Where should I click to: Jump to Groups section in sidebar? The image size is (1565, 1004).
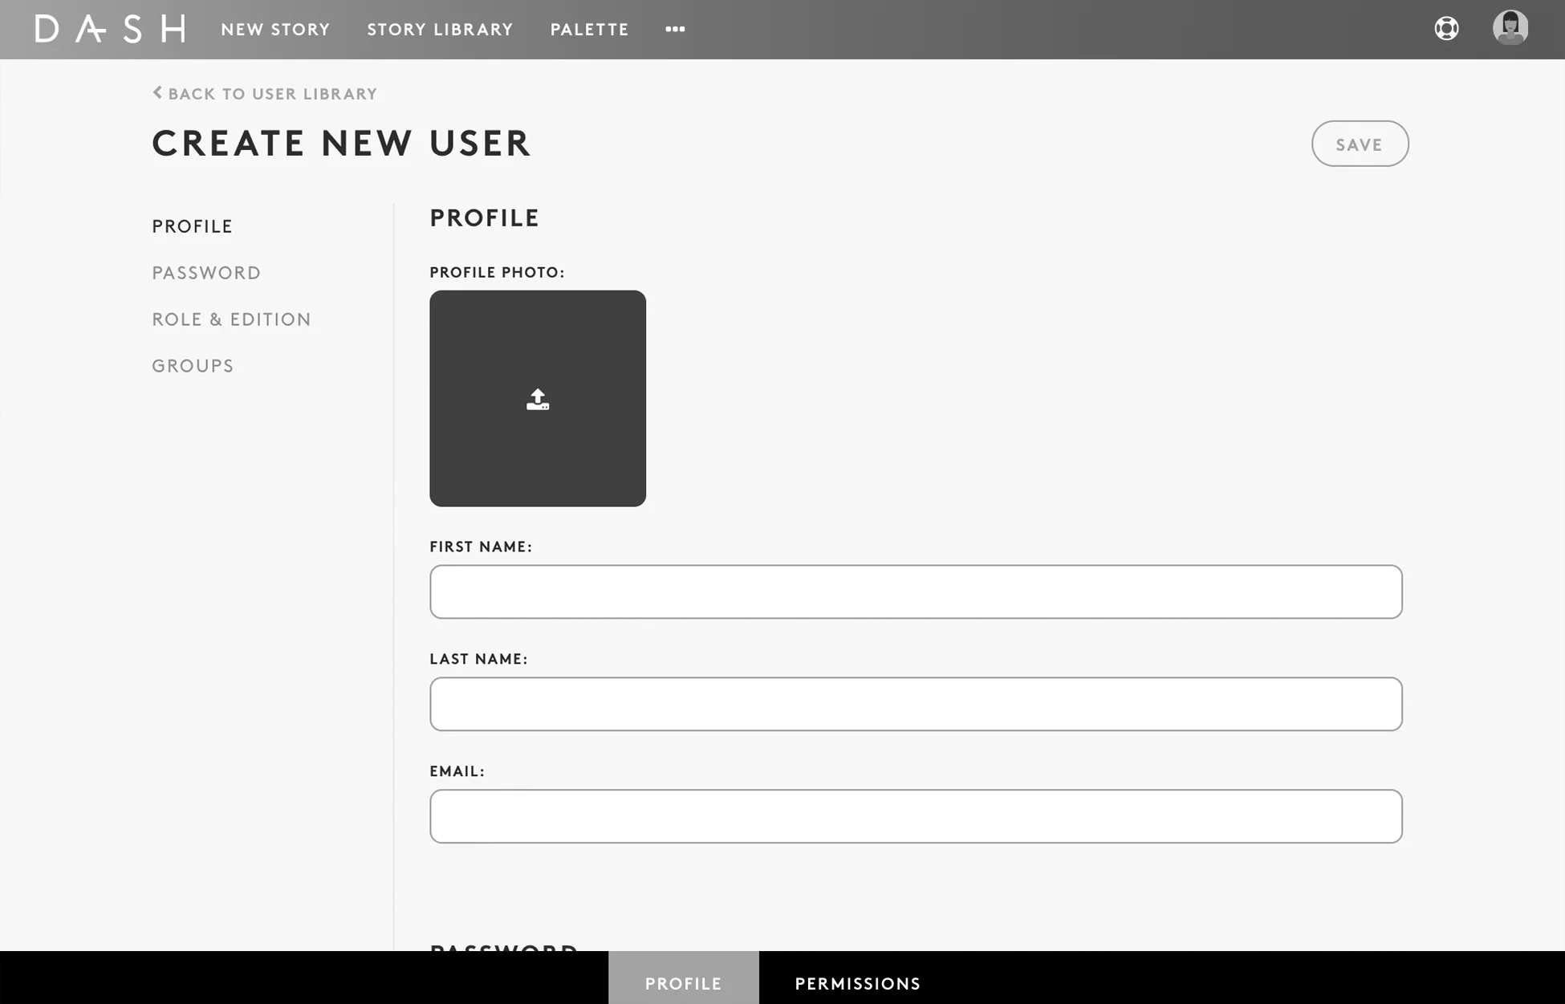pos(193,366)
